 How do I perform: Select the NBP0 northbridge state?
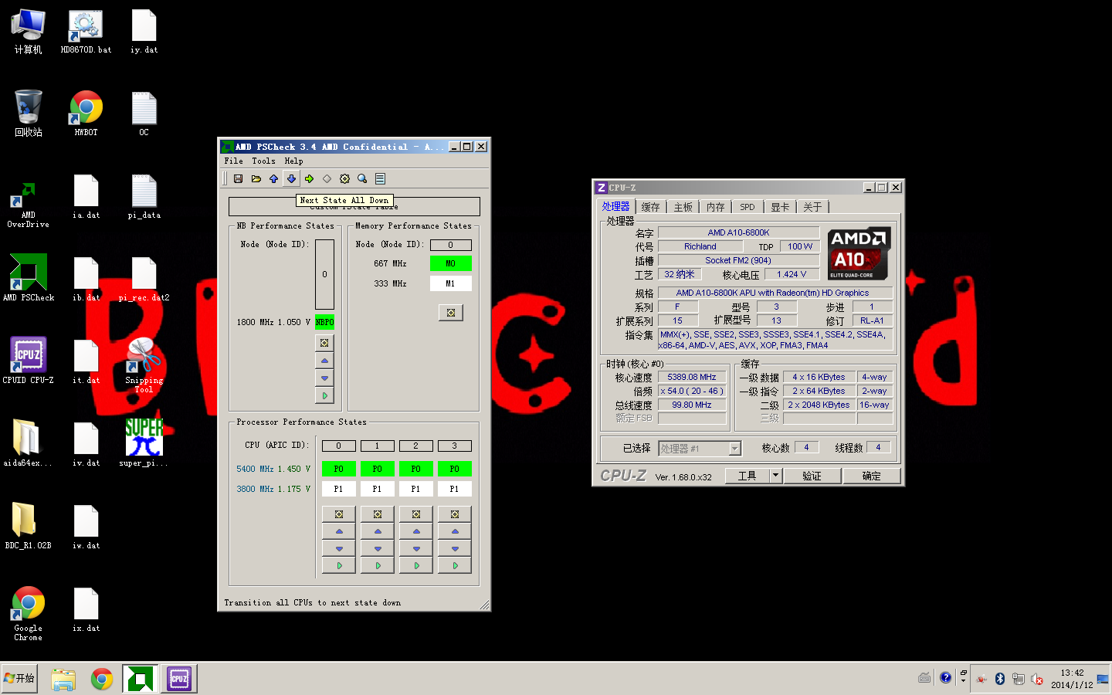pos(324,322)
